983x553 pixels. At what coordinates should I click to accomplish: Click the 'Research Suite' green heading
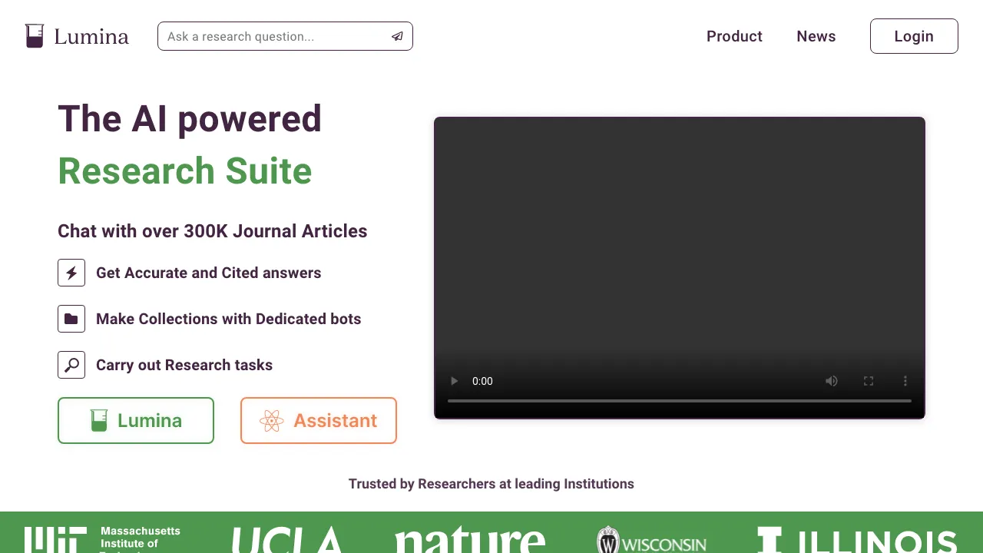tap(185, 171)
